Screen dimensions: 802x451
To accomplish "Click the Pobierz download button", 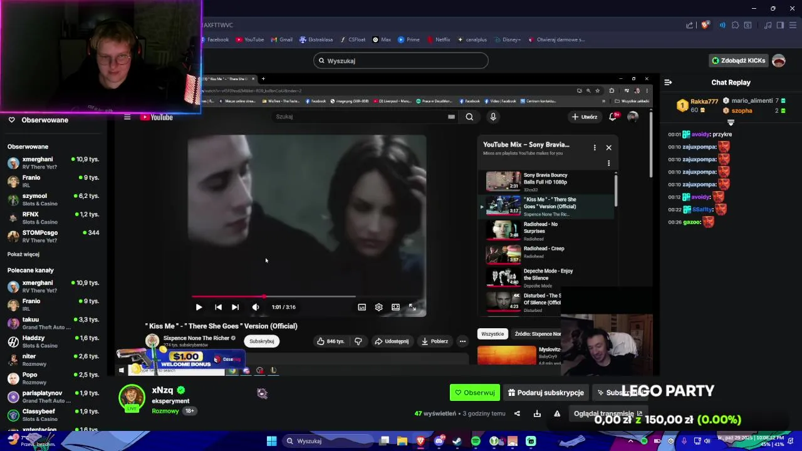I will [435, 341].
